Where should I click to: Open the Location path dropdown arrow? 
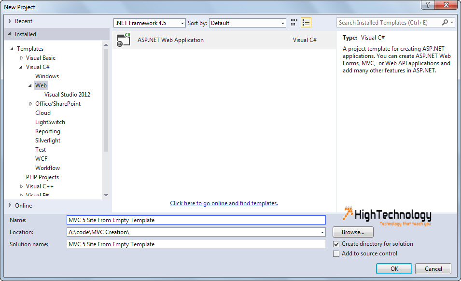322,232
